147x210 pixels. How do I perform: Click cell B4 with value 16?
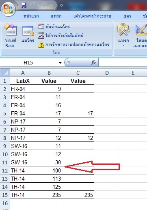[x=49, y=105]
